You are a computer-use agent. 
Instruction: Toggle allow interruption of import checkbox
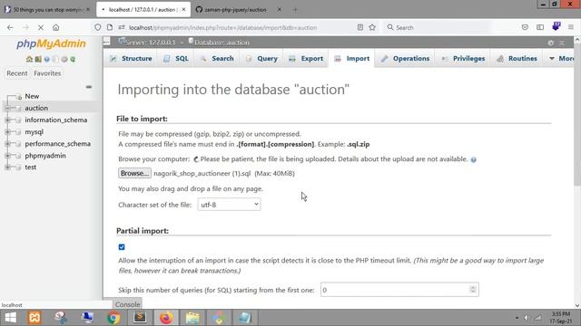122,247
